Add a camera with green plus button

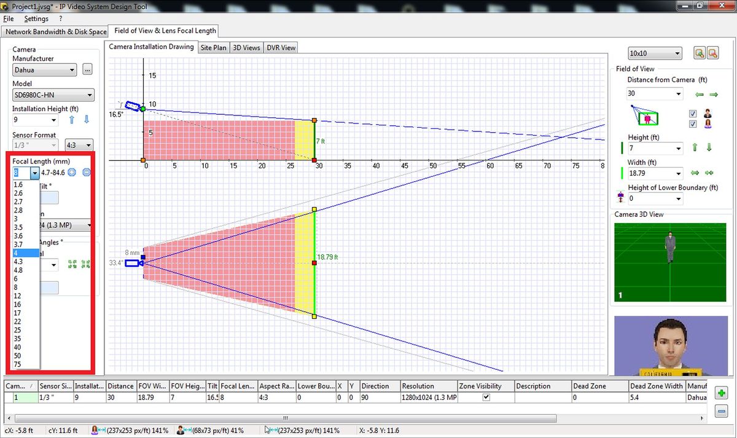pos(722,393)
